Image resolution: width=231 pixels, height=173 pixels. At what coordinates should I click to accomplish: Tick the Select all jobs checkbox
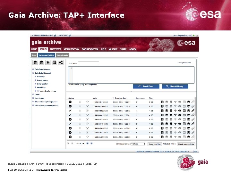(175, 144)
